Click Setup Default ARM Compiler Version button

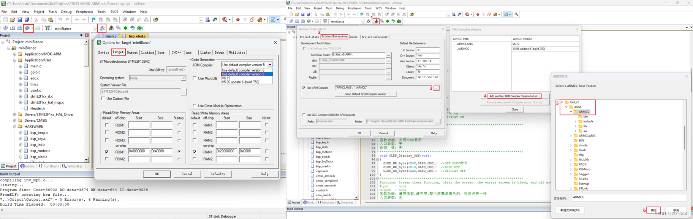(x=365, y=94)
